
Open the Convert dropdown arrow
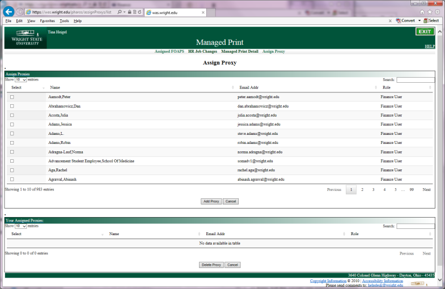coord(419,21)
